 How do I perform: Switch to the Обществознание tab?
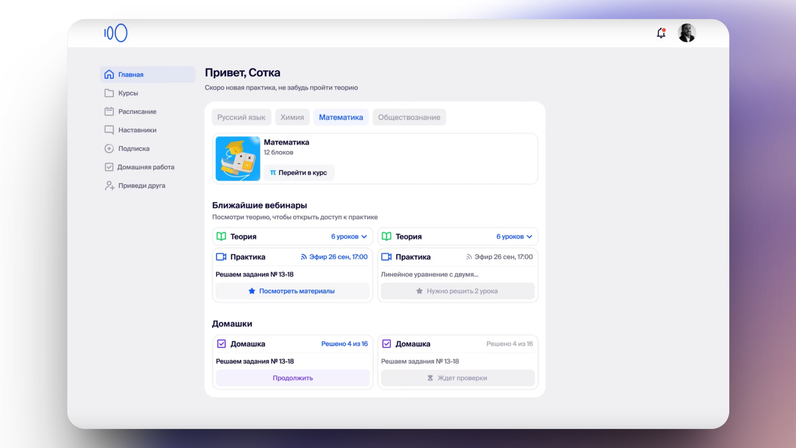click(409, 117)
